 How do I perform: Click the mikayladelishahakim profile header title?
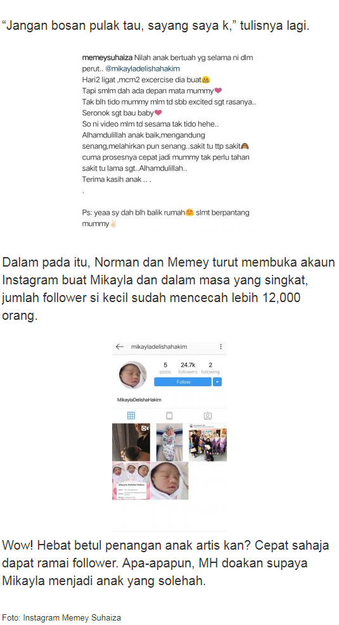click(x=159, y=347)
